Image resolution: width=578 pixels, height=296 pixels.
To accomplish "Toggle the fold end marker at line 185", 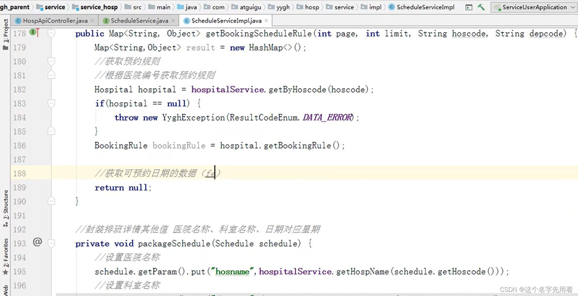I will [x=51, y=131].
